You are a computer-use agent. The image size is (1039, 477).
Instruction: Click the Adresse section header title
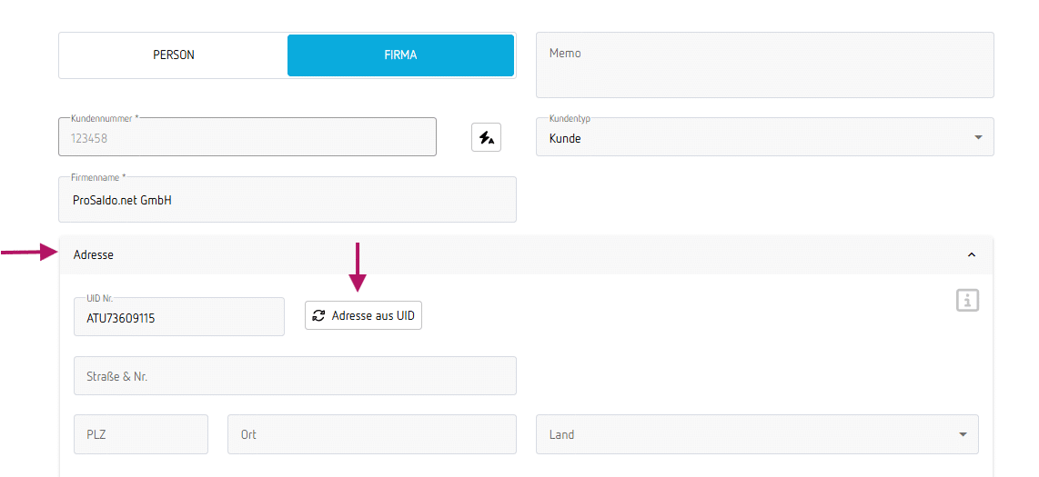[94, 255]
